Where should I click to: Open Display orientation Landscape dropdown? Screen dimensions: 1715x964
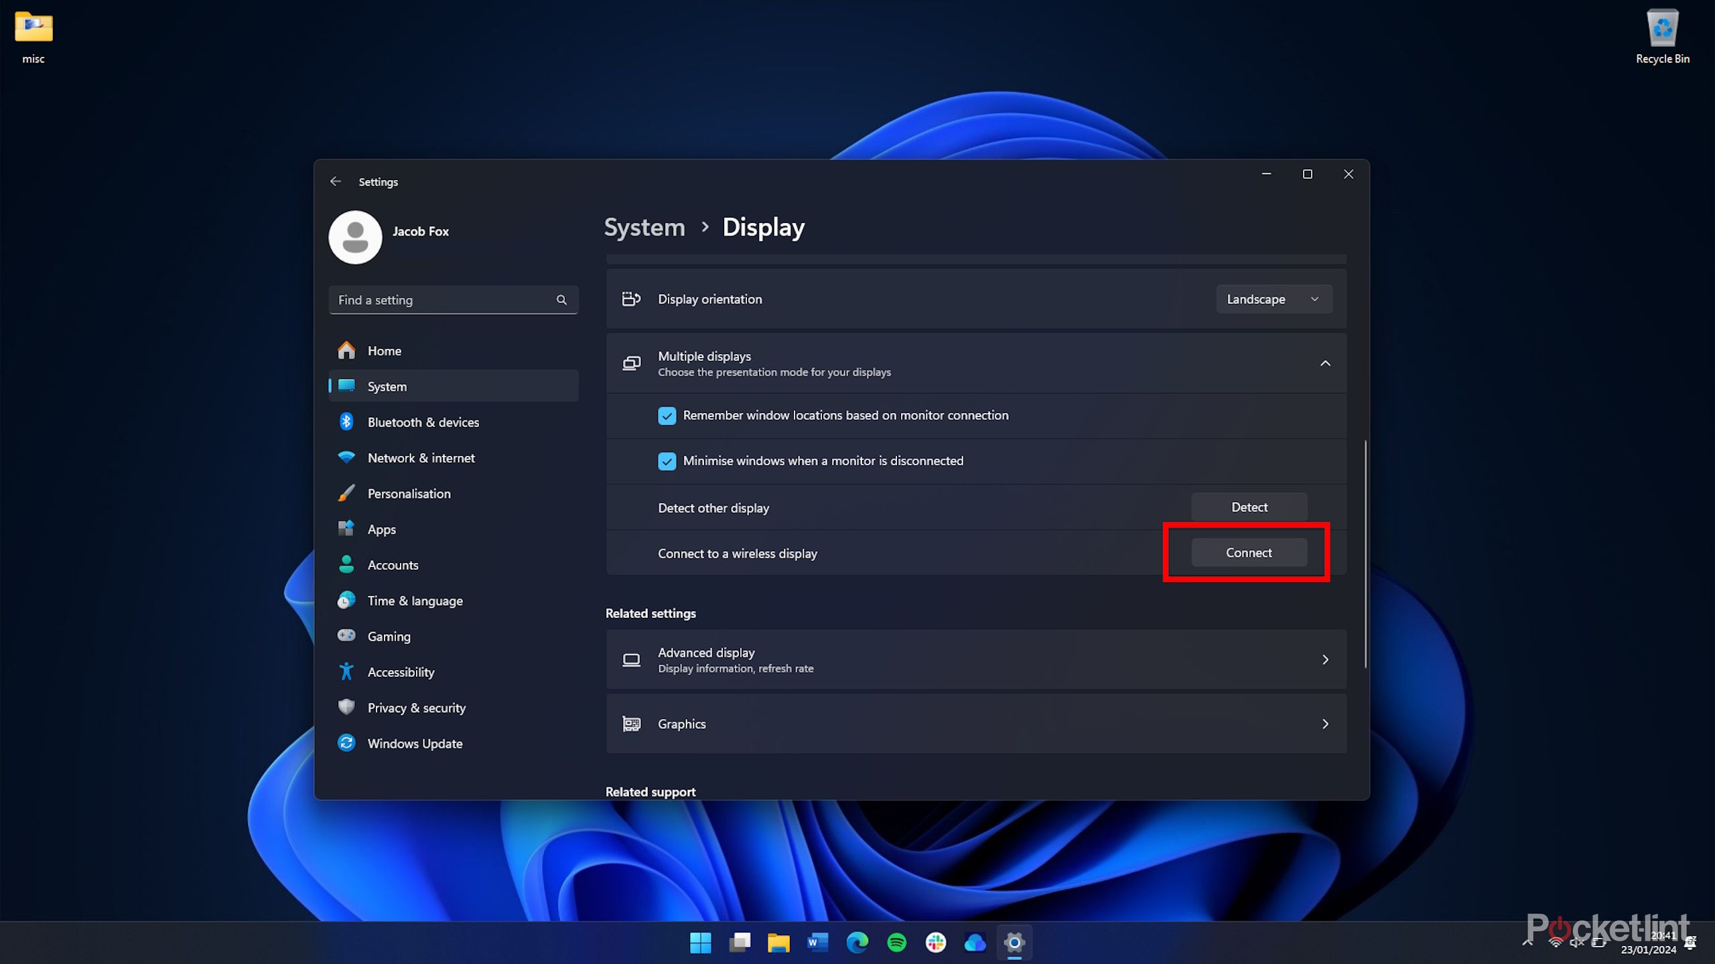coord(1274,299)
